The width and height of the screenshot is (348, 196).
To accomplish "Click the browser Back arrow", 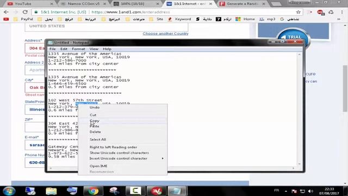I will coord(6,12).
